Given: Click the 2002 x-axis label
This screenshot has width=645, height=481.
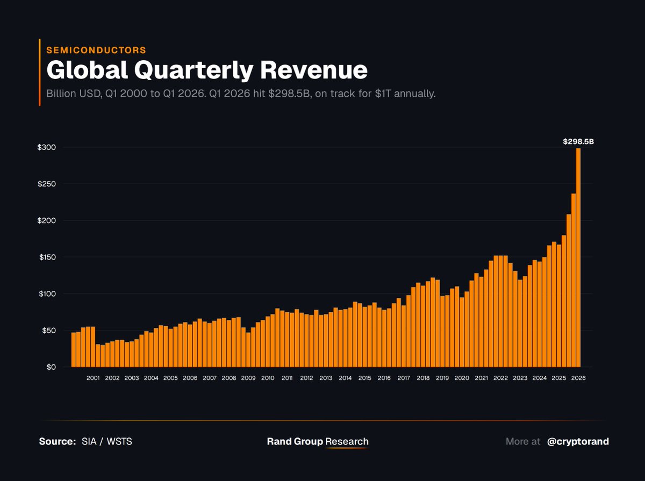Looking at the screenshot, I should pos(112,378).
